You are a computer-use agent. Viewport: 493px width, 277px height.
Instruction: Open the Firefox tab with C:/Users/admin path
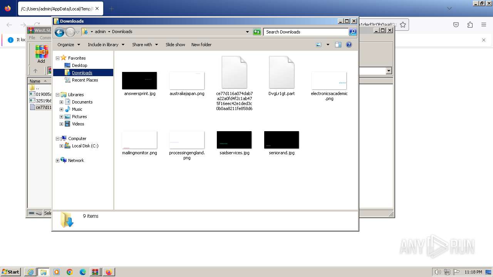[60, 8]
